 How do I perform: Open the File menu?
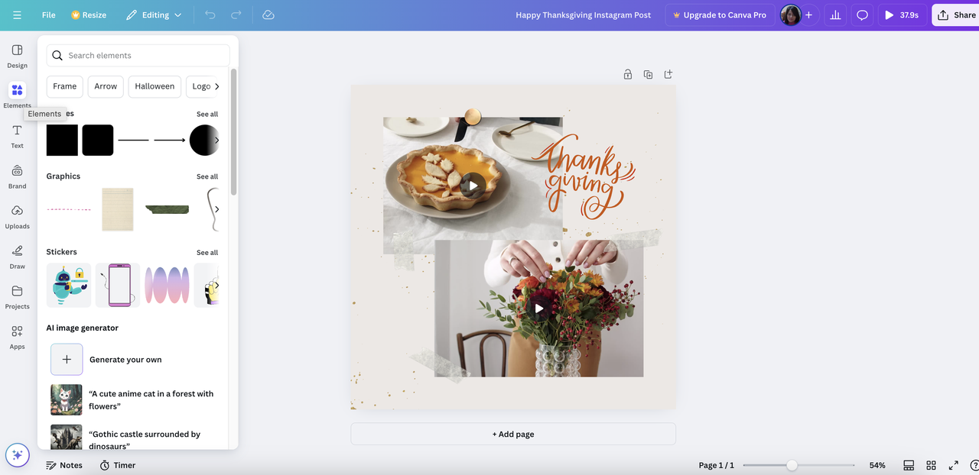click(49, 15)
